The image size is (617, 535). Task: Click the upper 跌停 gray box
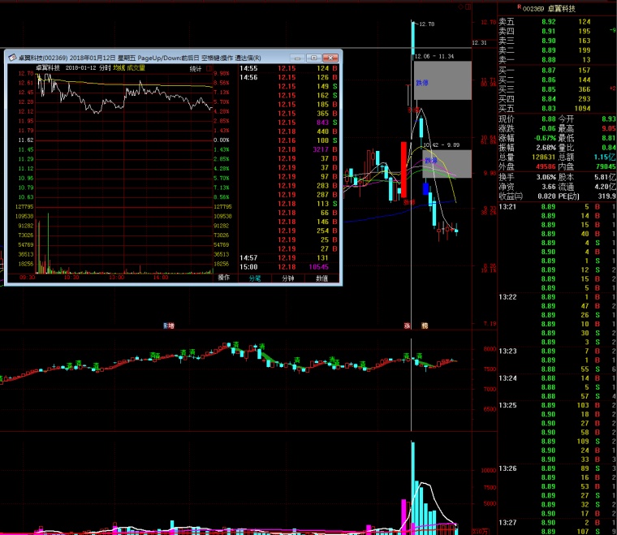coord(442,80)
